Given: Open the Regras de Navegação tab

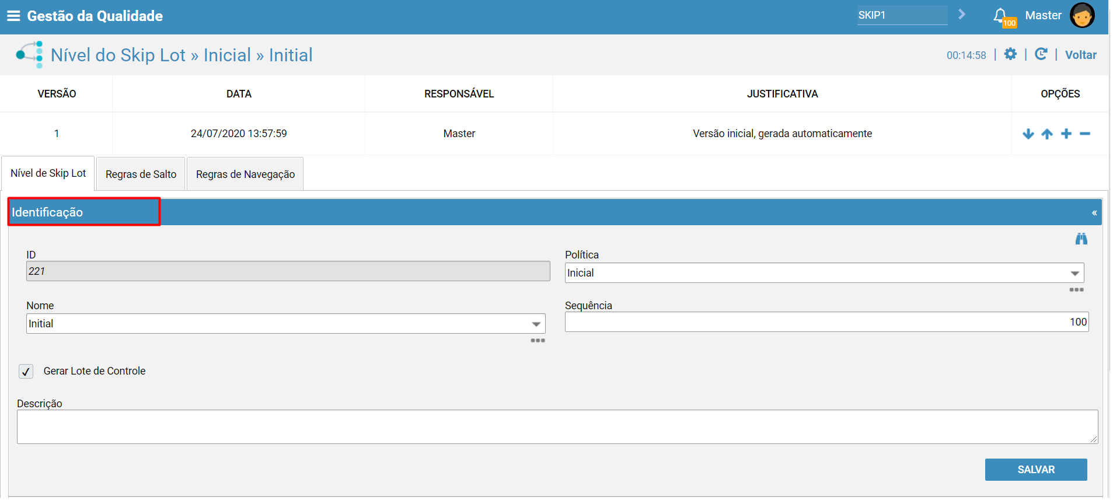Looking at the screenshot, I should pyautogui.click(x=245, y=174).
